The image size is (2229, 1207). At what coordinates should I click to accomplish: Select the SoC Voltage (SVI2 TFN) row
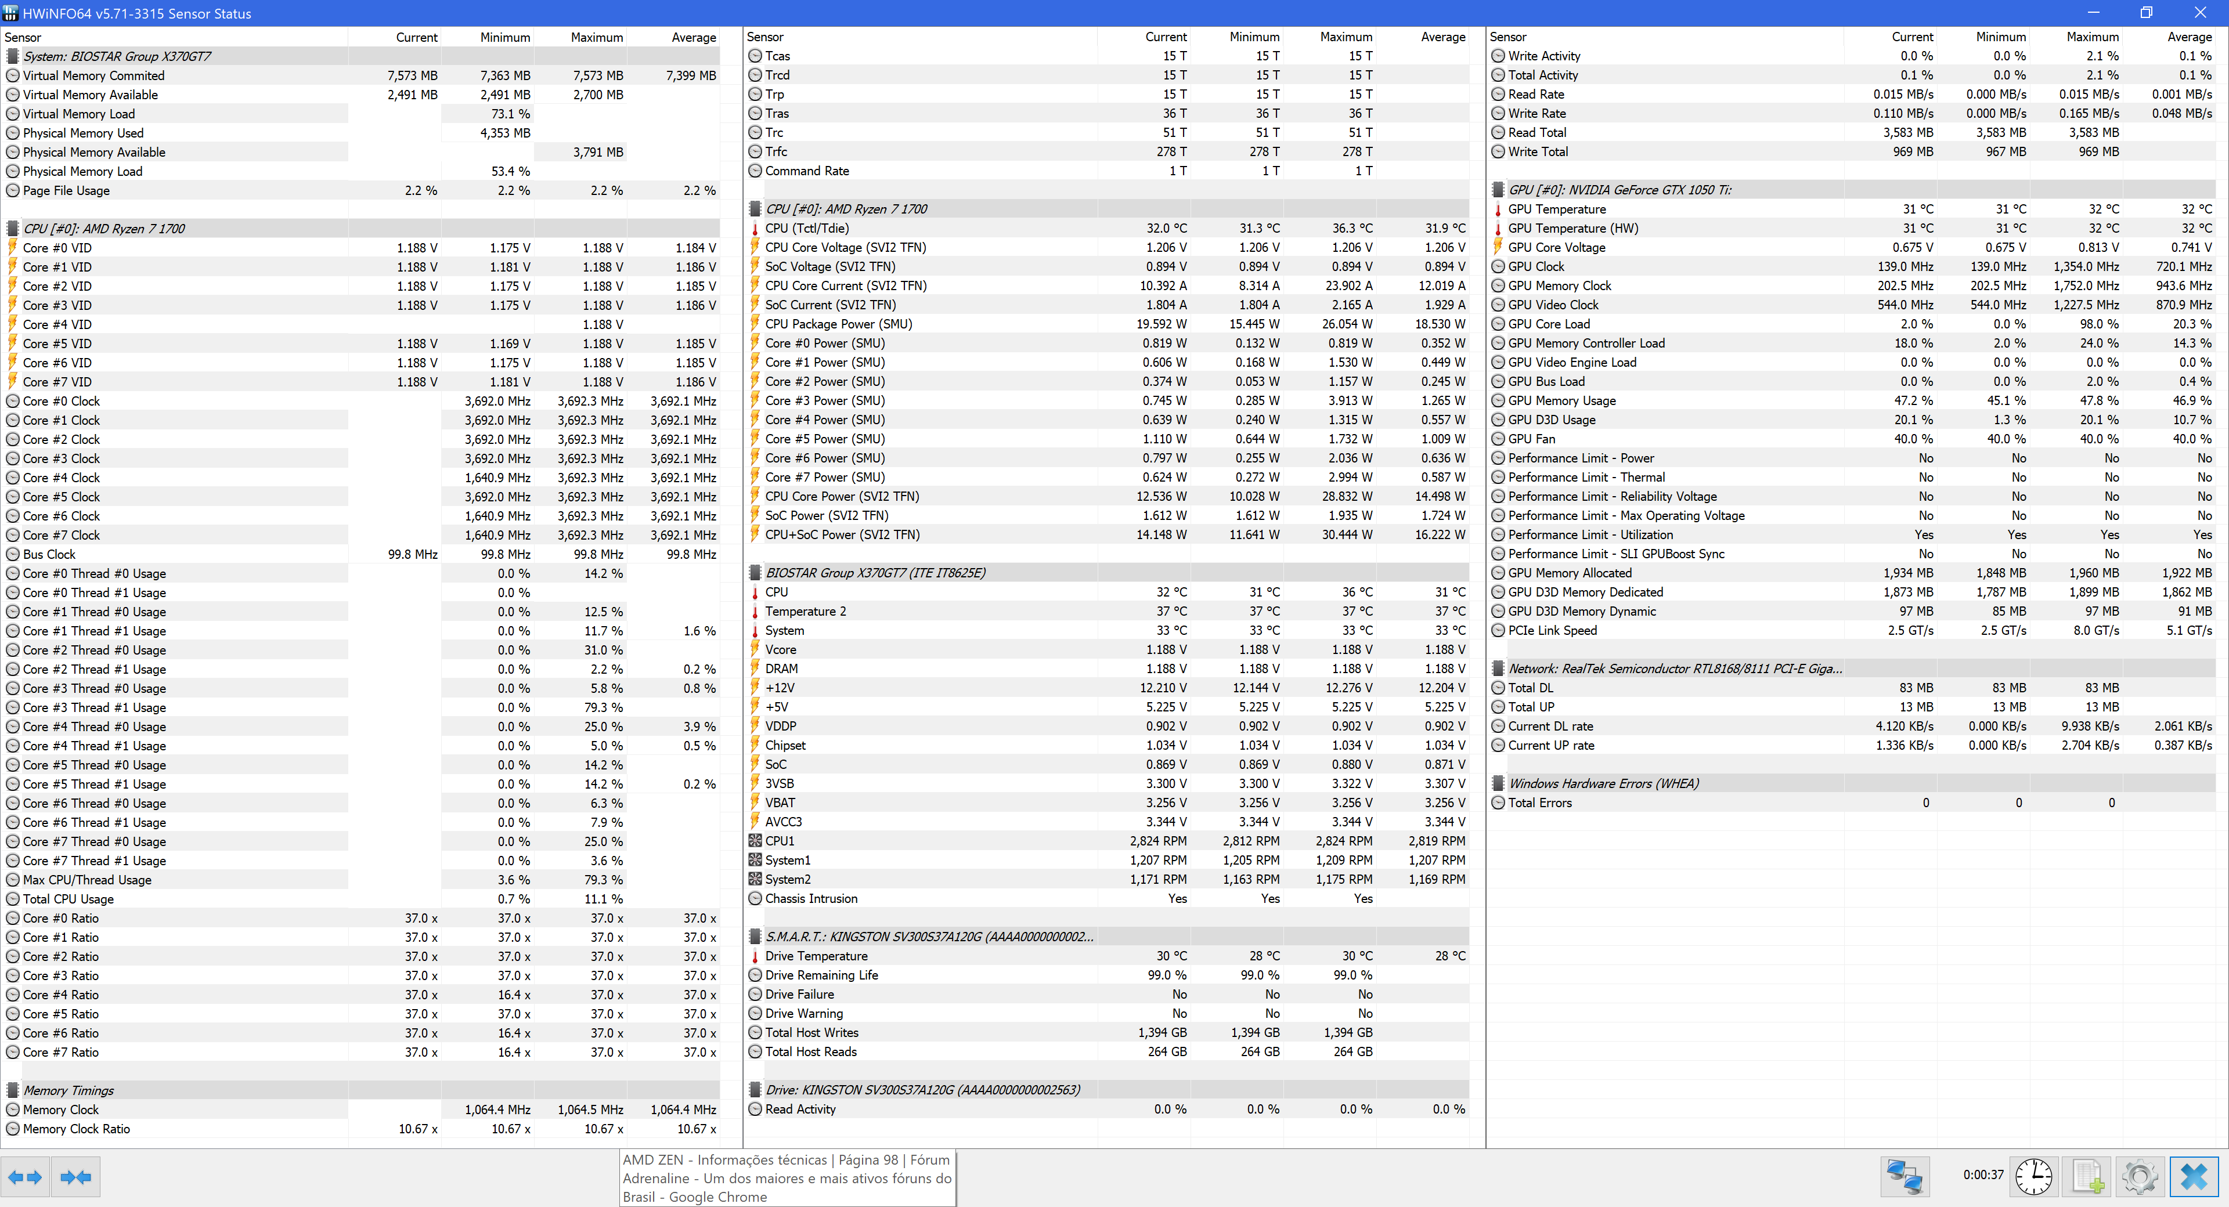click(x=1108, y=266)
